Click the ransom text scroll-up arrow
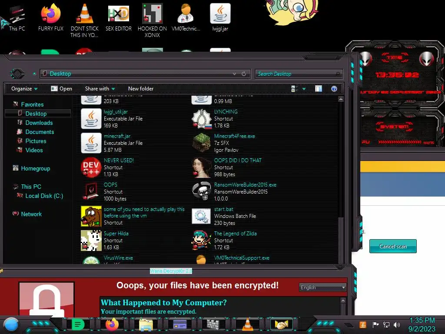The image size is (445, 334). (343, 301)
